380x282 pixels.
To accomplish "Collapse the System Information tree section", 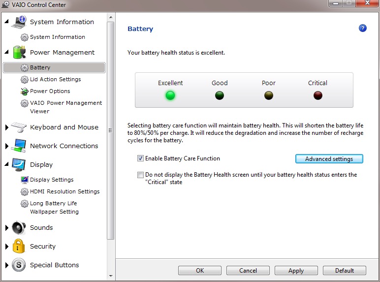I will [x=6, y=22].
